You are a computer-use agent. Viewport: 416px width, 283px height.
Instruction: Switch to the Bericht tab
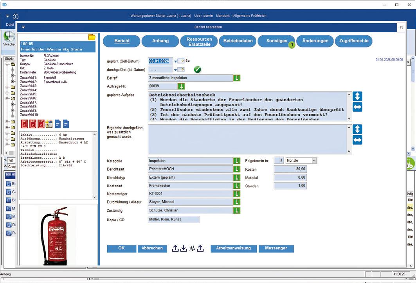pos(122,41)
